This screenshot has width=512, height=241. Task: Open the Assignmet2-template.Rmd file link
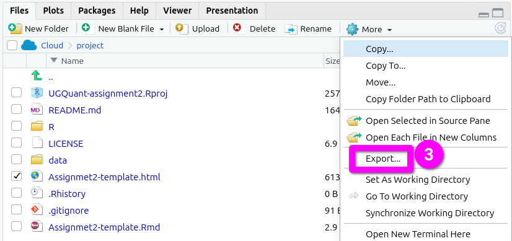pyautogui.click(x=104, y=227)
